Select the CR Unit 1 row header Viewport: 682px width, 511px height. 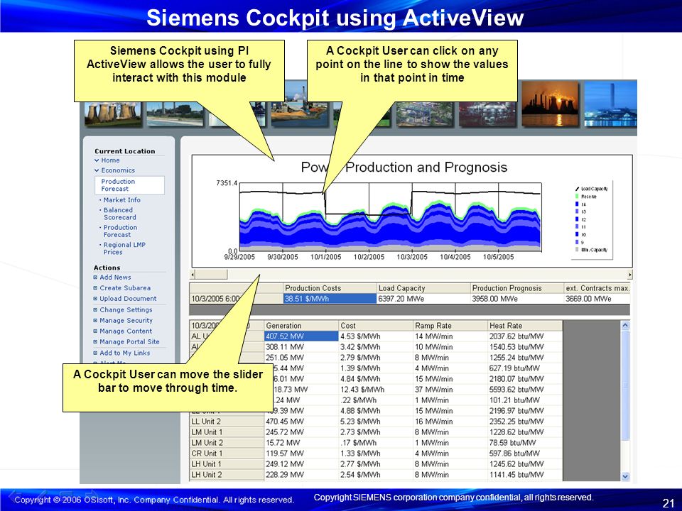click(x=227, y=454)
